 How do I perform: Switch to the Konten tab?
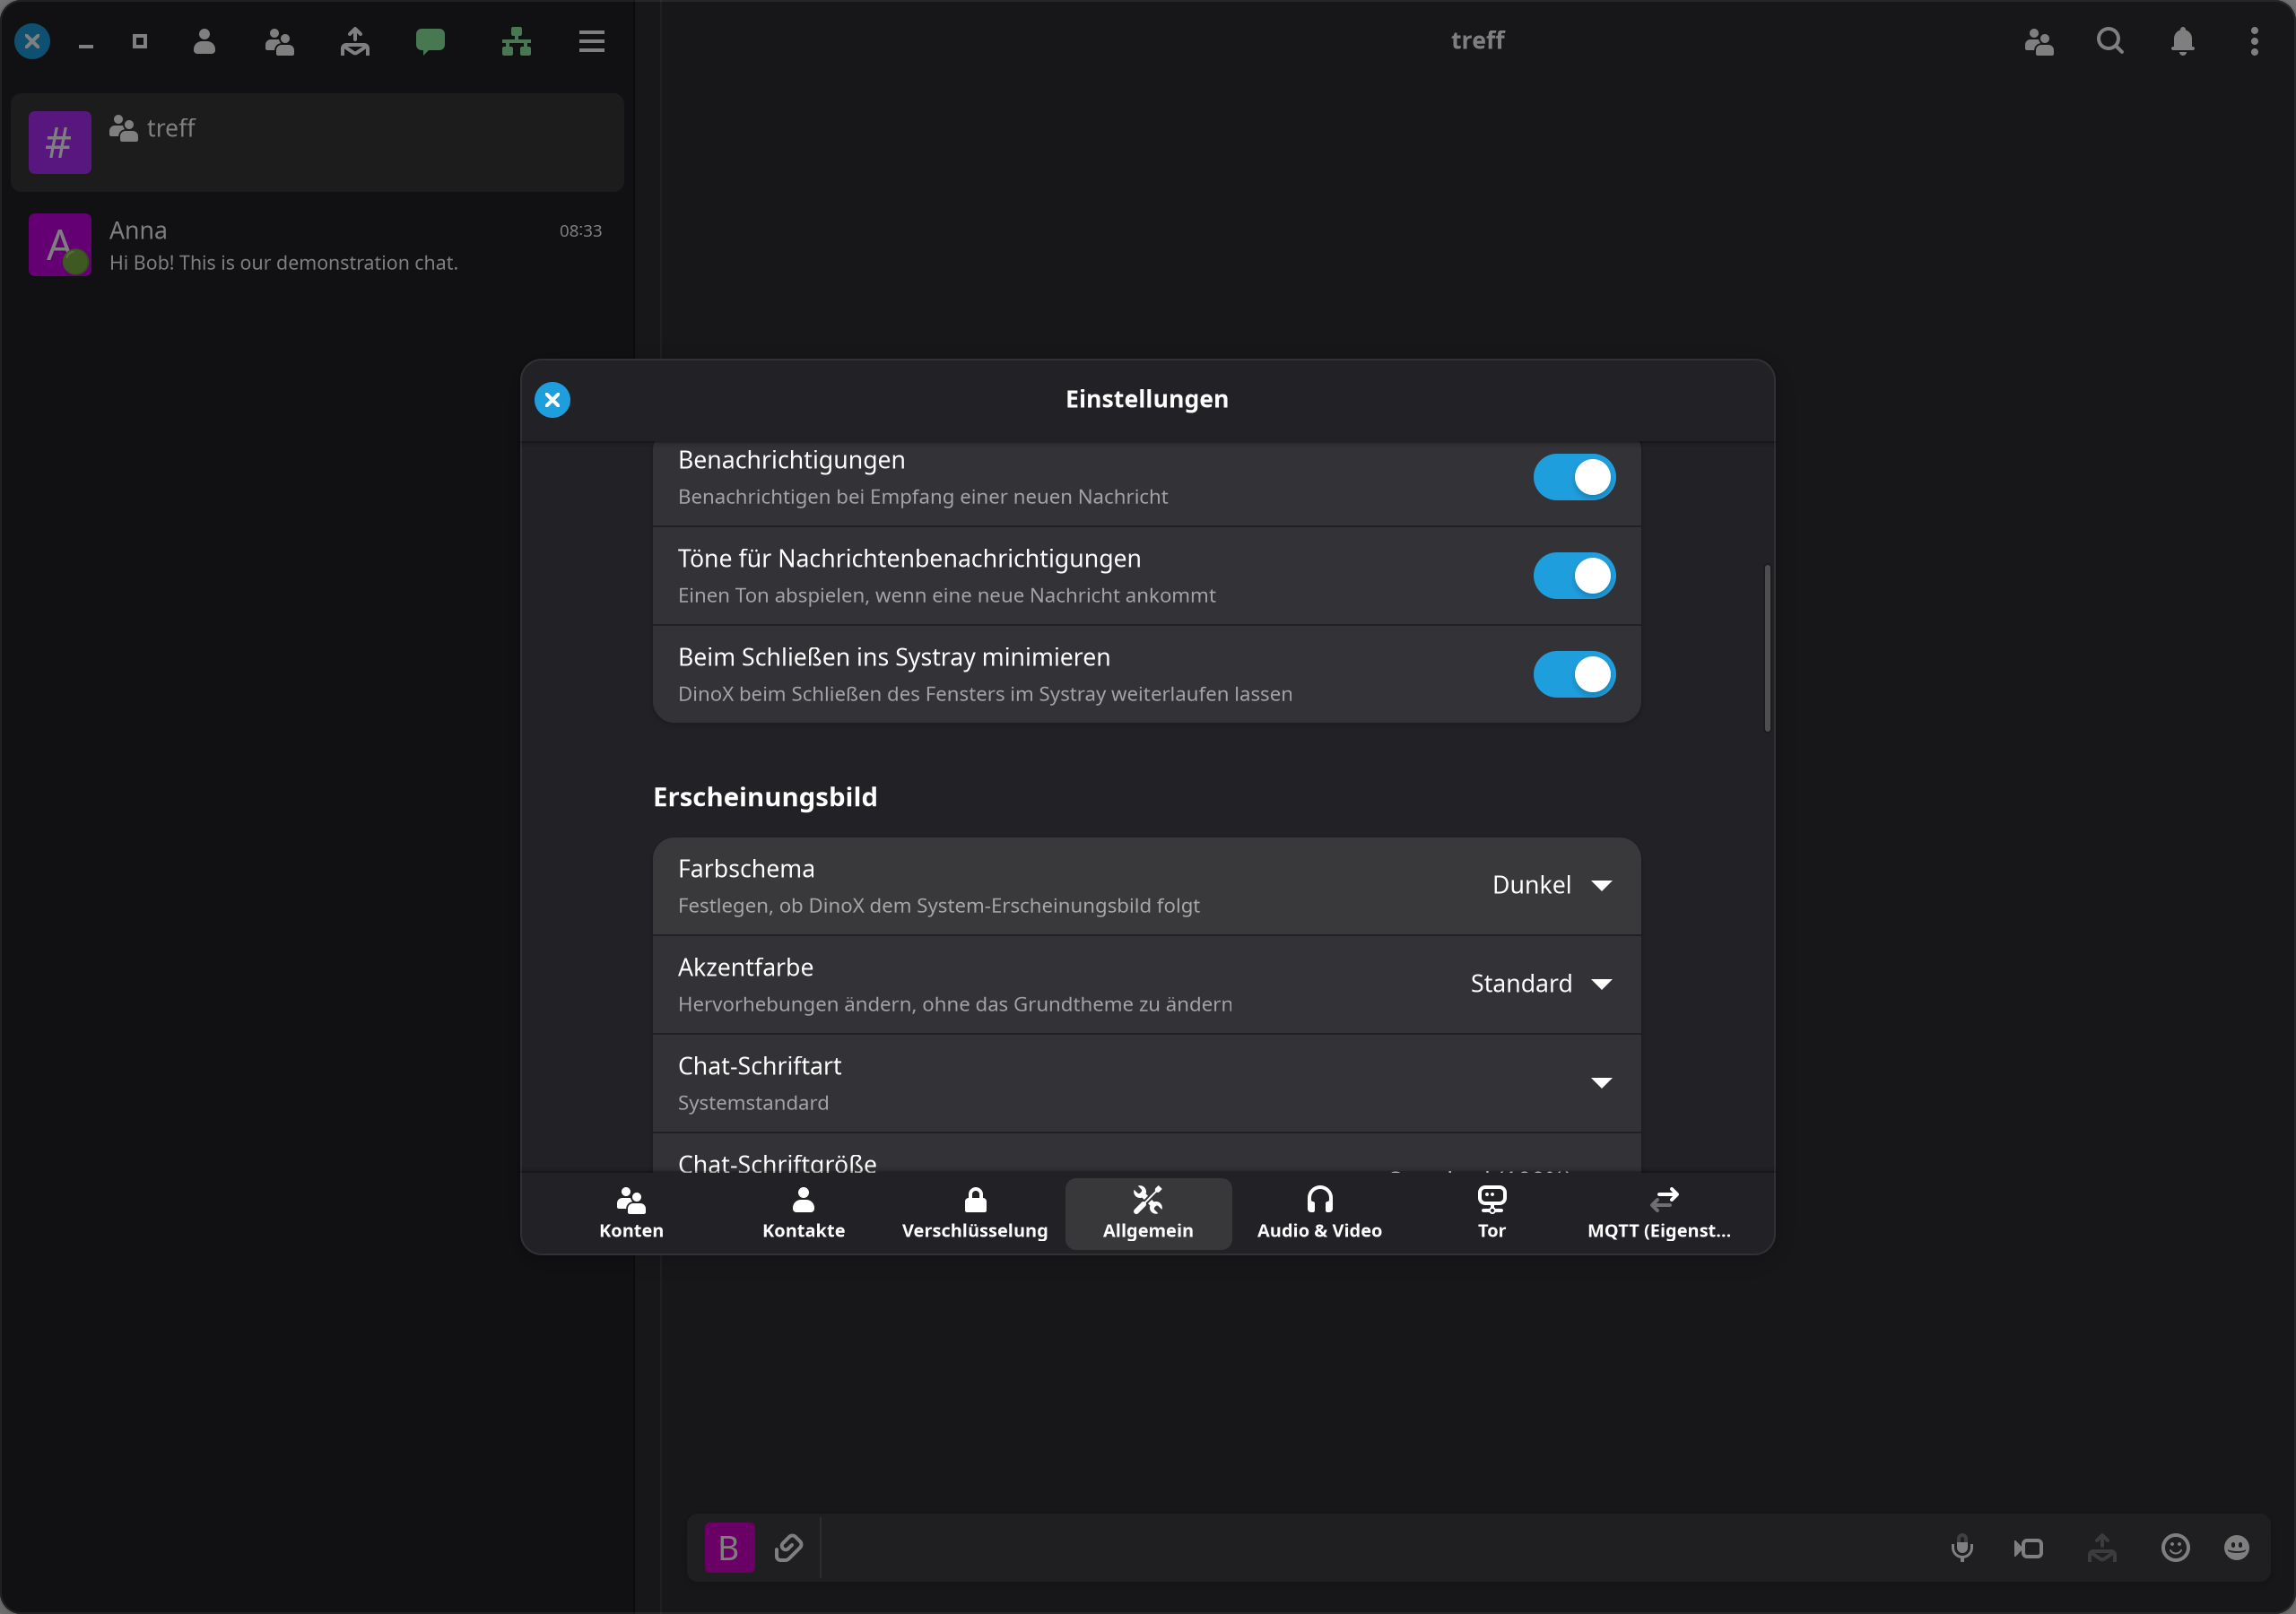(x=631, y=1213)
